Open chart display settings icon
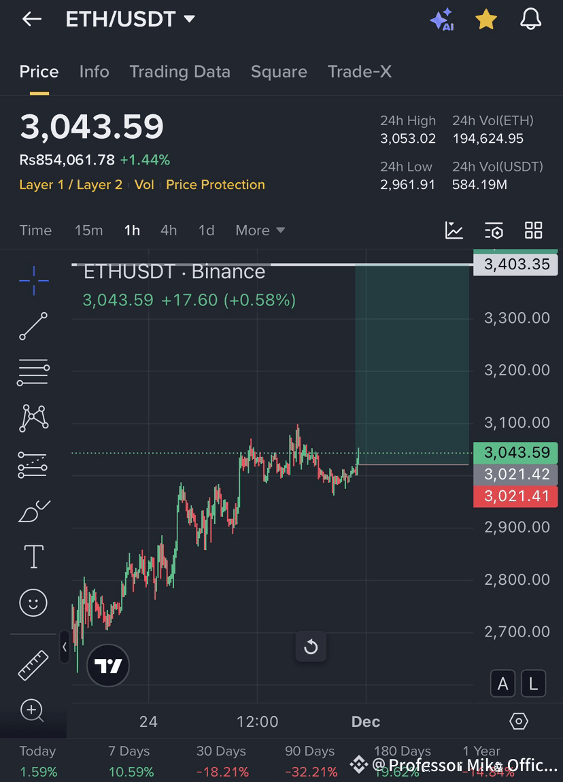This screenshot has height=782, width=563. pos(494,231)
